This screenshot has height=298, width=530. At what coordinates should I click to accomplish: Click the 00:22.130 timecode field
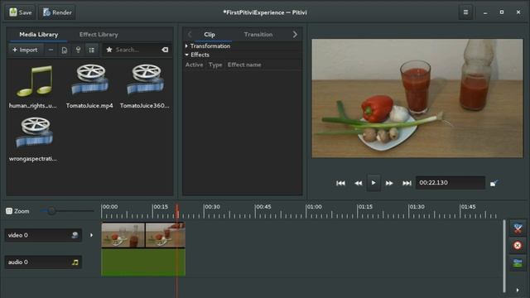coord(450,183)
